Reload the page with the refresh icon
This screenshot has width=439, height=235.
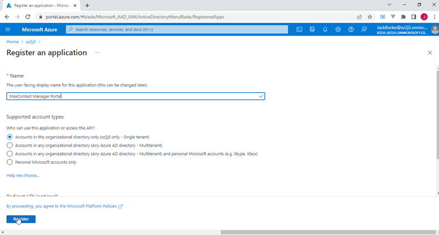click(28, 17)
